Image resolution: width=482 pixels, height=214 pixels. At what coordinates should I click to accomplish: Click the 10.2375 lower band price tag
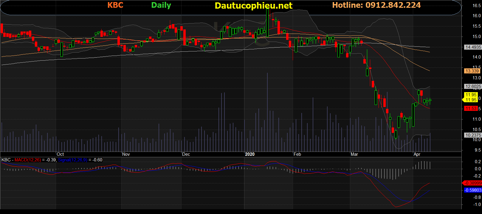(x=473, y=135)
